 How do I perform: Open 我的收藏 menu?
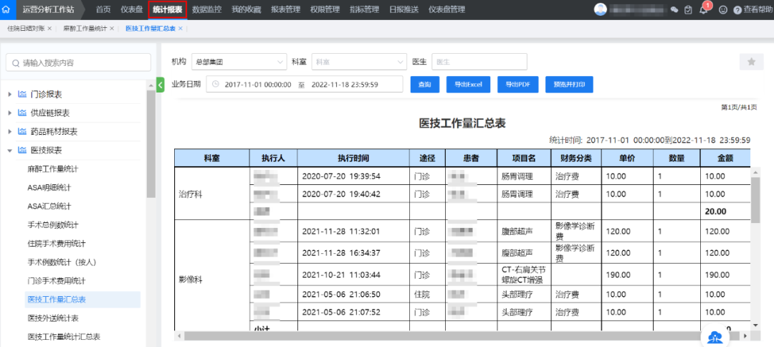click(x=247, y=9)
